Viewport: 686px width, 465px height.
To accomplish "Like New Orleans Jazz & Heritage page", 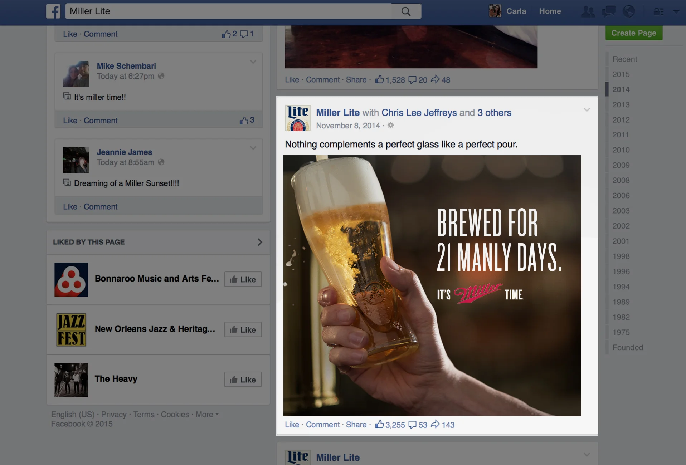I will (x=243, y=330).
